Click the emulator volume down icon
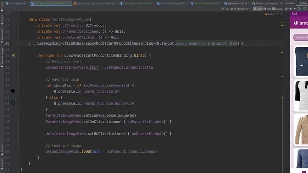Viewport: 308px width, 173px height. click(x=295, y=9)
